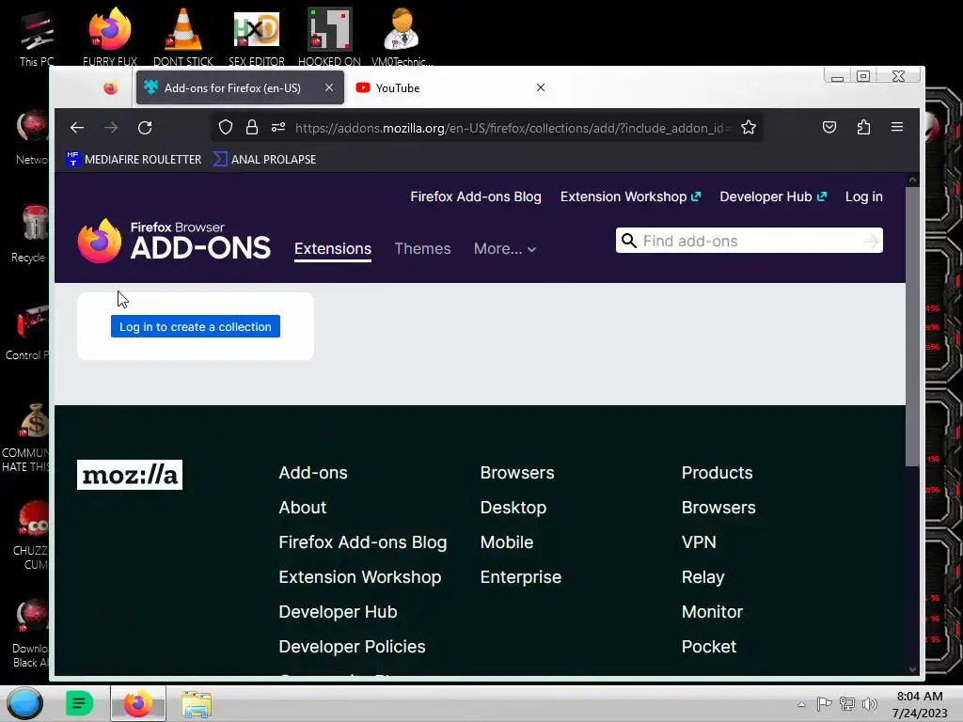The image size is (963, 722).
Task: Open Extension Workshop header link
Action: pyautogui.click(x=630, y=196)
